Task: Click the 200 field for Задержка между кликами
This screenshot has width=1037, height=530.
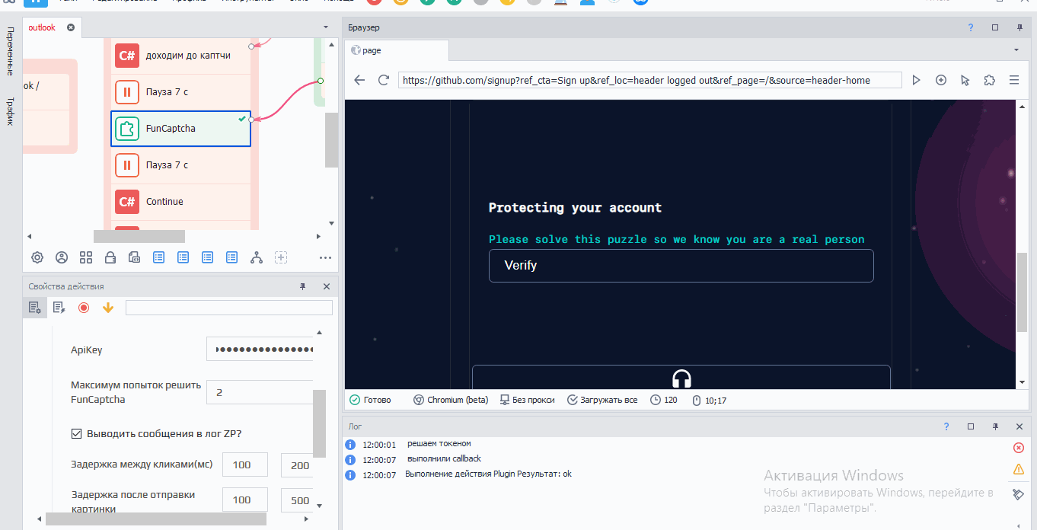Action: pyautogui.click(x=297, y=465)
